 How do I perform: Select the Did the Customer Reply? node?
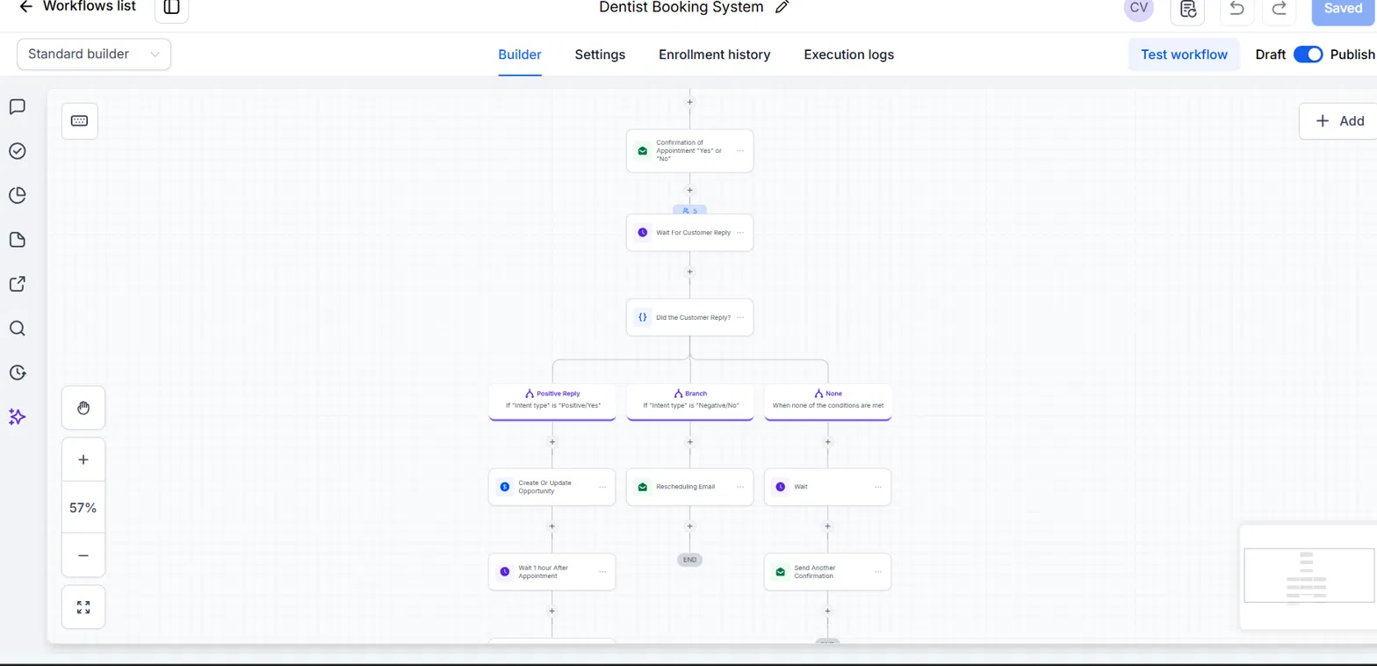tap(689, 317)
